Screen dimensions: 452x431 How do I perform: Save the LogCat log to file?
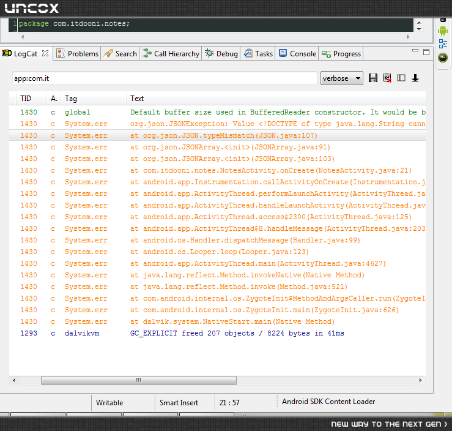(x=373, y=78)
